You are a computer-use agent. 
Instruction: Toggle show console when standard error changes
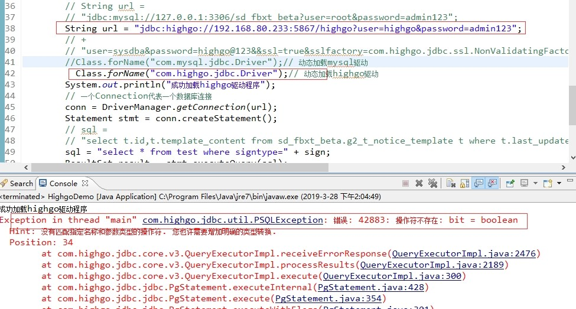(492, 183)
